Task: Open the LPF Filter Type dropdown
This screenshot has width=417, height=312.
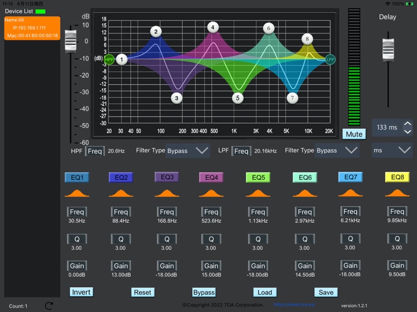Action: (337, 150)
